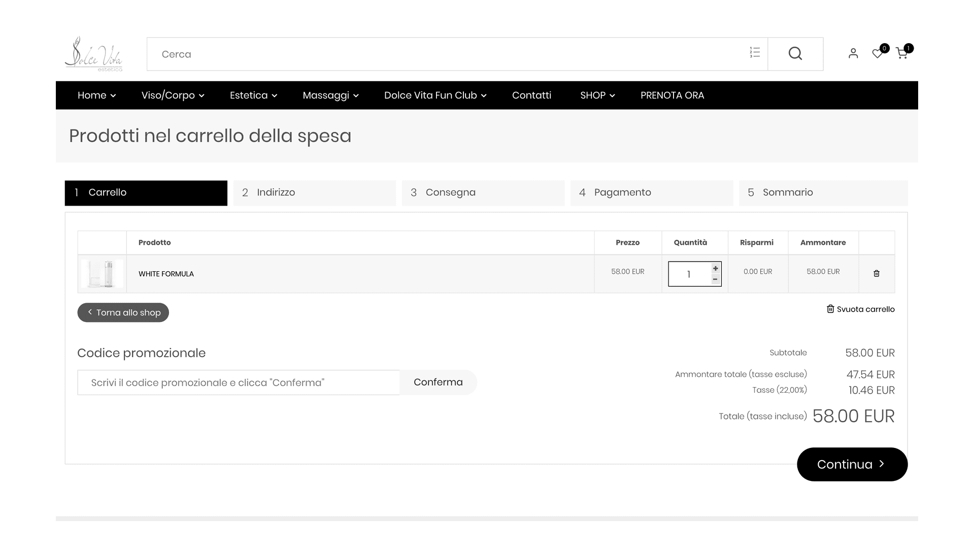
Task: Select the Pagamento step tab
Action: coord(652,193)
